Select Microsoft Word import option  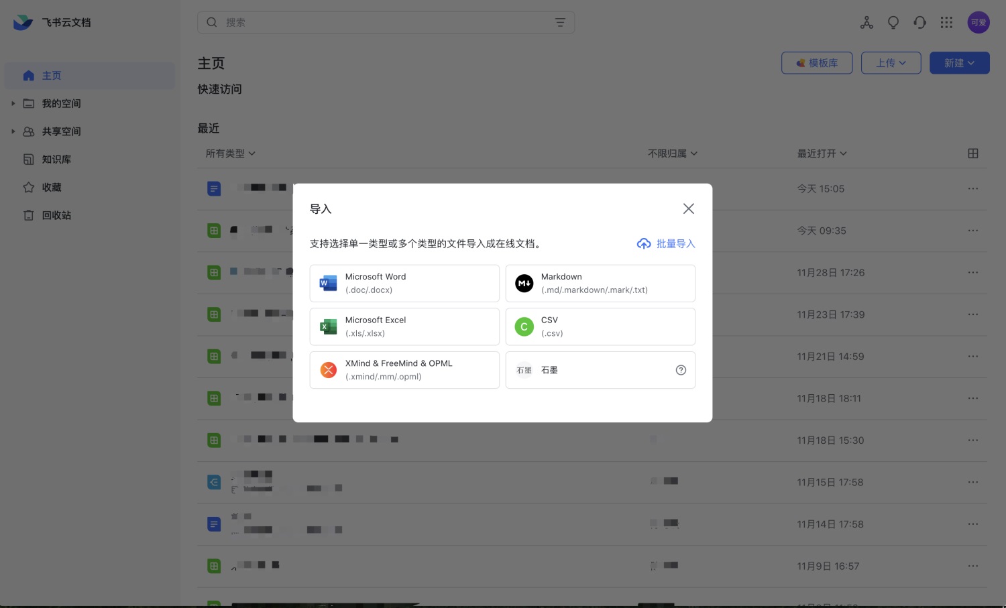(x=404, y=284)
